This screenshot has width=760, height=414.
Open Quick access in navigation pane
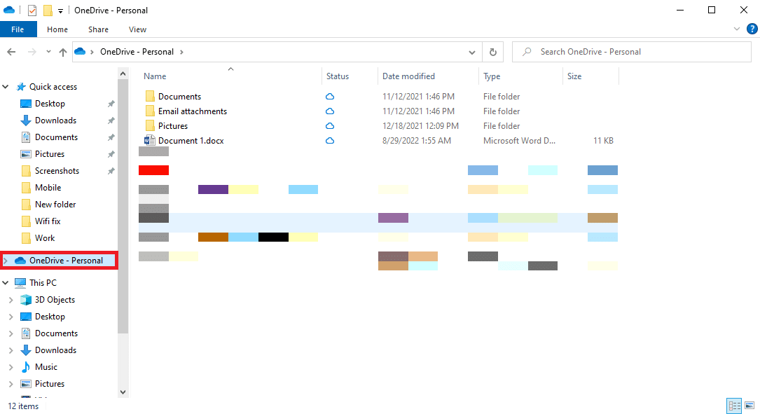53,87
